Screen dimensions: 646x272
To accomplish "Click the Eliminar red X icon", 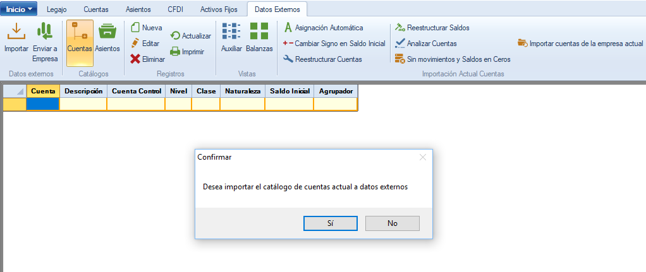I will tap(135, 59).
